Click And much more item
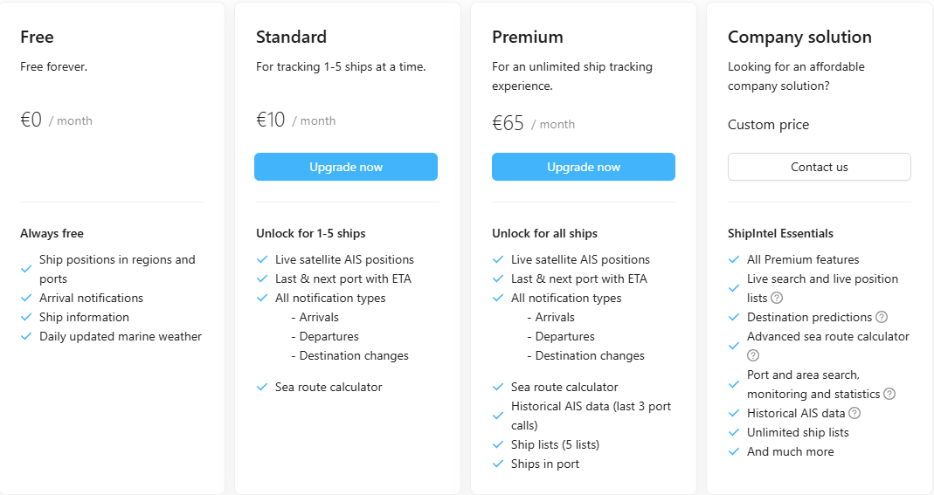Screen dimensions: 934x495 [790, 451]
